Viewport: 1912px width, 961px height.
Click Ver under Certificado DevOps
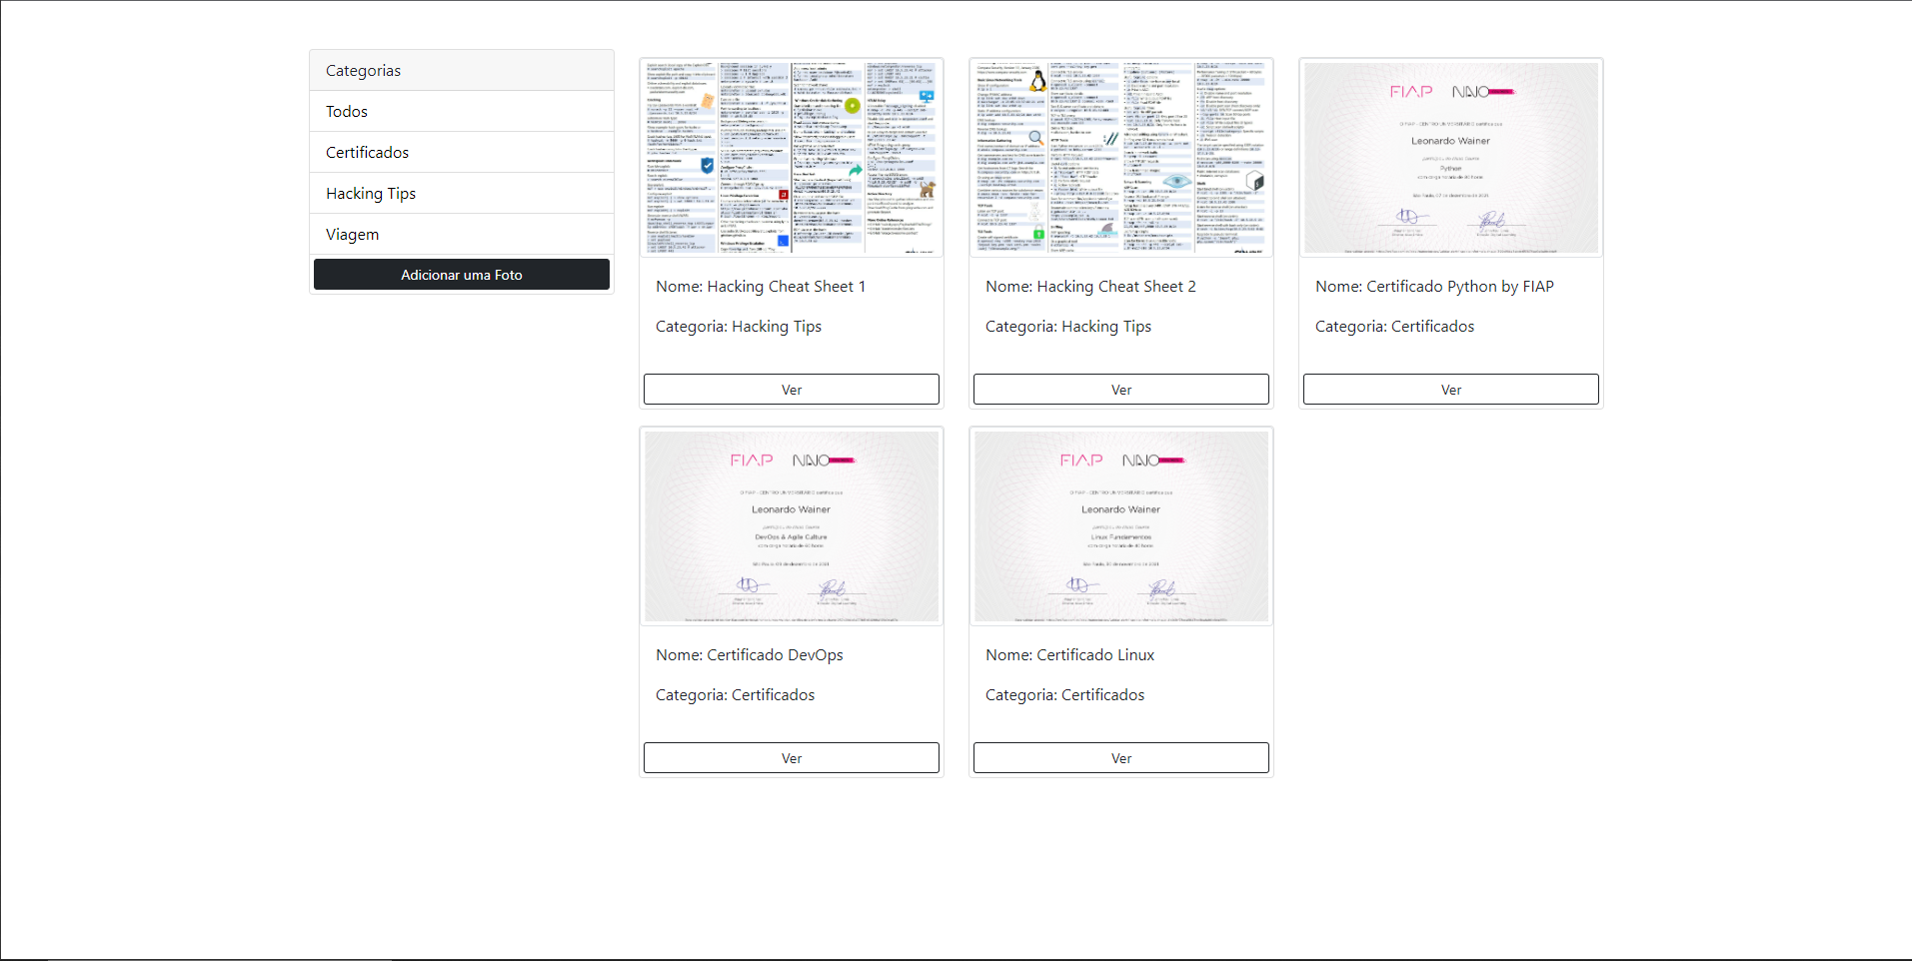[x=791, y=757]
